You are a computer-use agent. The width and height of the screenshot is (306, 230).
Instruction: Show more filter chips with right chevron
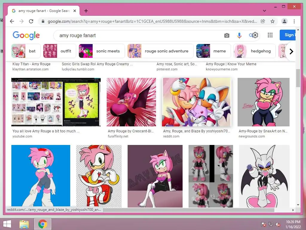tap(291, 52)
